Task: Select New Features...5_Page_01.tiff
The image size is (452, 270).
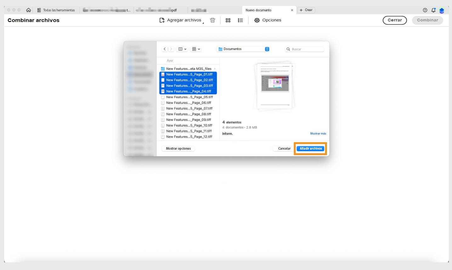Action: coord(188,74)
